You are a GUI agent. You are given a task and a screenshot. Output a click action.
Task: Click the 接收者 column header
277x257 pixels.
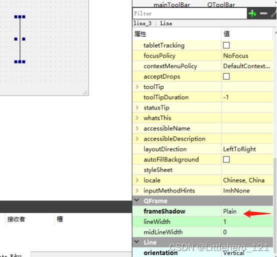click(16, 219)
